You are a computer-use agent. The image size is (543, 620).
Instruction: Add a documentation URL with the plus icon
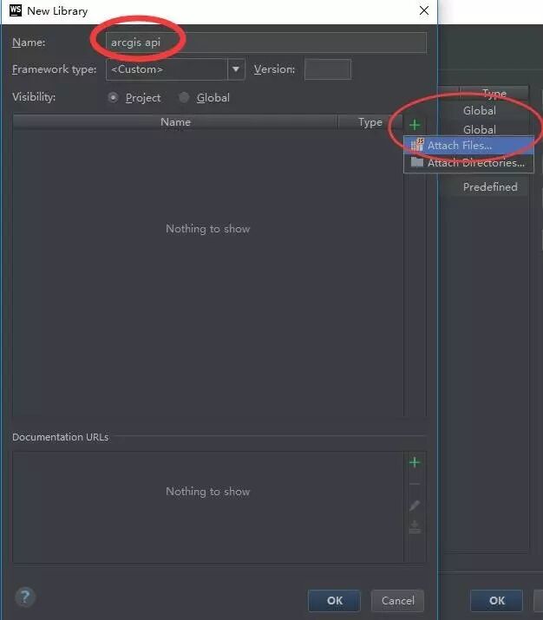415,462
